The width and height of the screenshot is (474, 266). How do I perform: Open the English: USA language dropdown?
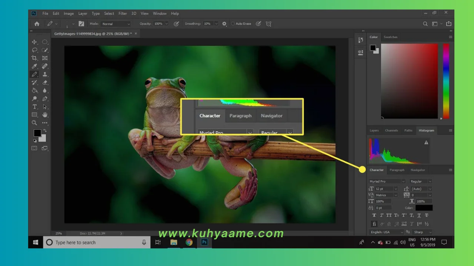pos(386,232)
